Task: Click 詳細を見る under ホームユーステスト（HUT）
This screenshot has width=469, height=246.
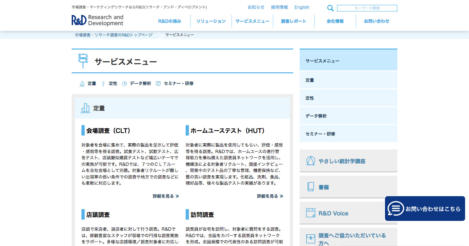Action: click(270, 196)
